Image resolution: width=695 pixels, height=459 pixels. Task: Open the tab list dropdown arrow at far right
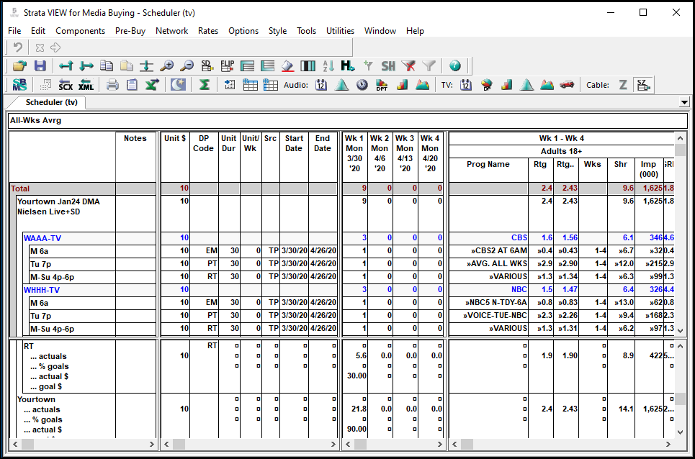click(683, 103)
